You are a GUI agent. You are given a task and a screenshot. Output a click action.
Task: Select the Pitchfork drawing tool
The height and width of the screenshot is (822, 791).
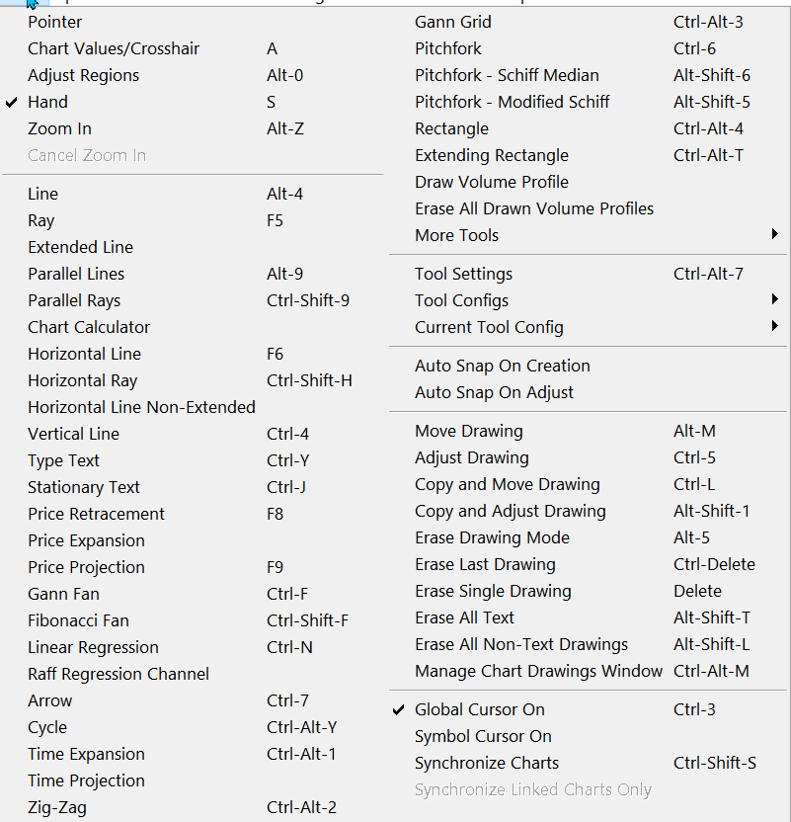[x=448, y=48]
